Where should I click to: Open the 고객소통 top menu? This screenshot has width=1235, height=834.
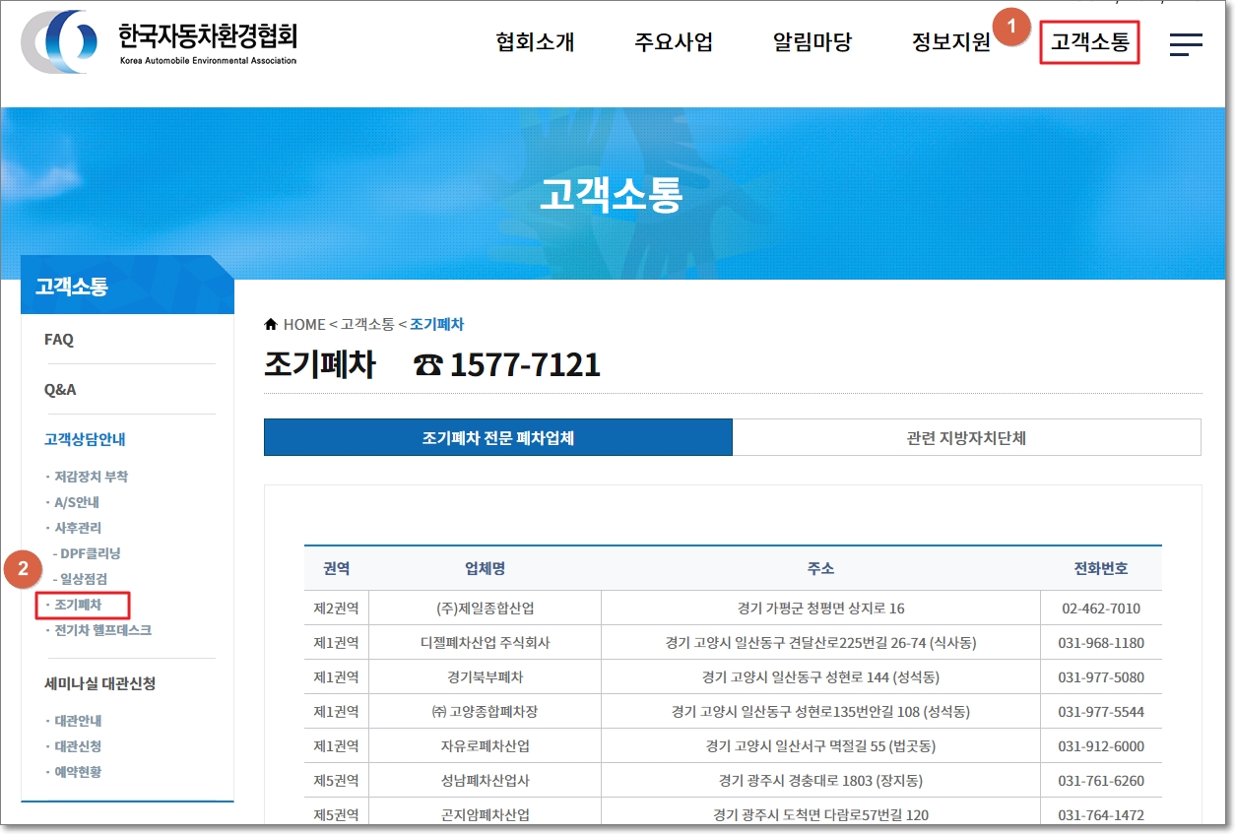[x=1089, y=42]
